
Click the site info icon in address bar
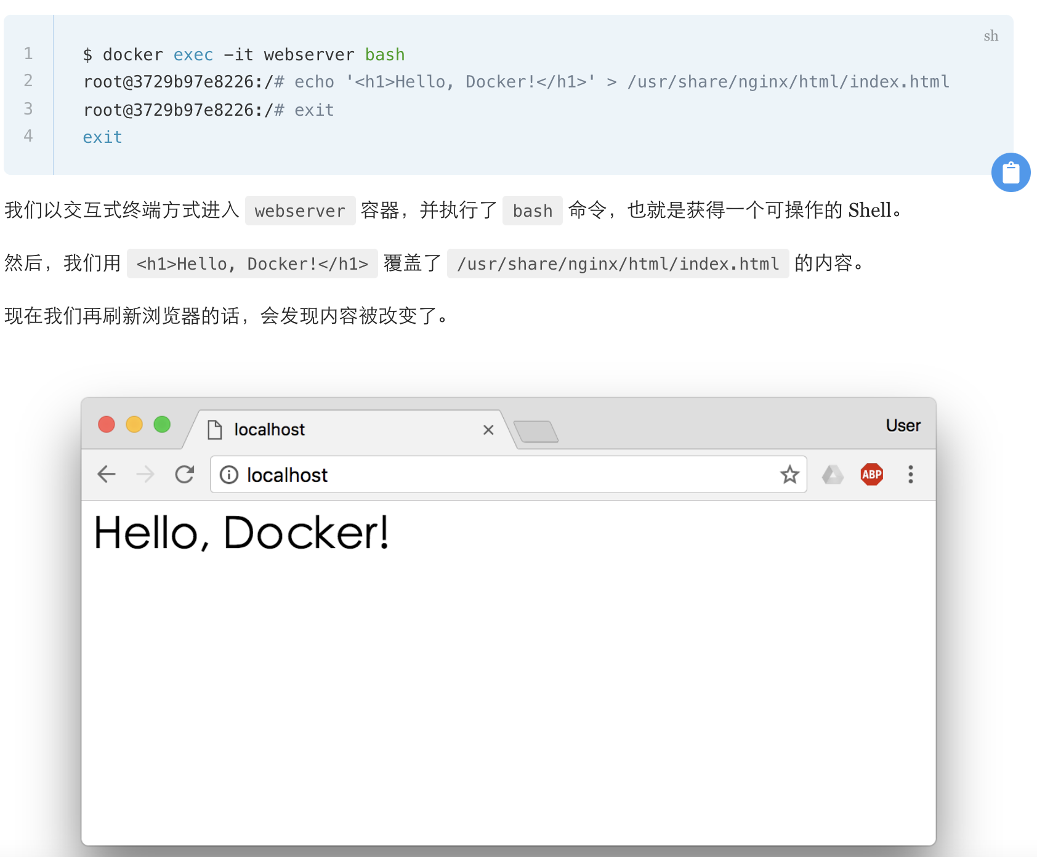229,475
